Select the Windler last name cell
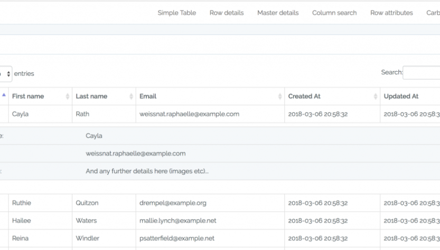The image size is (440, 250). click(x=104, y=238)
